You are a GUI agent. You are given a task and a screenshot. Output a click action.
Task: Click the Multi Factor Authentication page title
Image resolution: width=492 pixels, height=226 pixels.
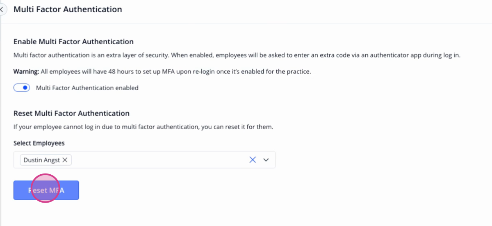68,9
